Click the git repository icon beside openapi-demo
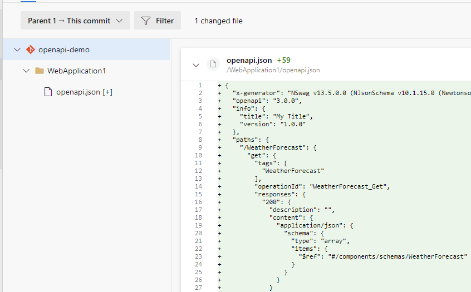471x292 pixels. coord(30,50)
